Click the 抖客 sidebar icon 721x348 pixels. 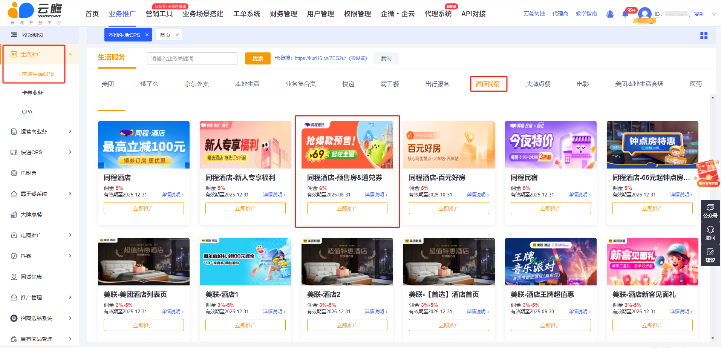pos(14,256)
